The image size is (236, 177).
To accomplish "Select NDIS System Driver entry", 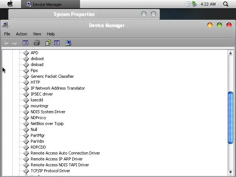I will pos(48,112).
